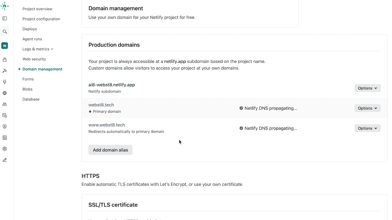Image resolution: width=392 pixels, height=220 pixels.
Task: Go to Project overview
Action: pos(37,9)
